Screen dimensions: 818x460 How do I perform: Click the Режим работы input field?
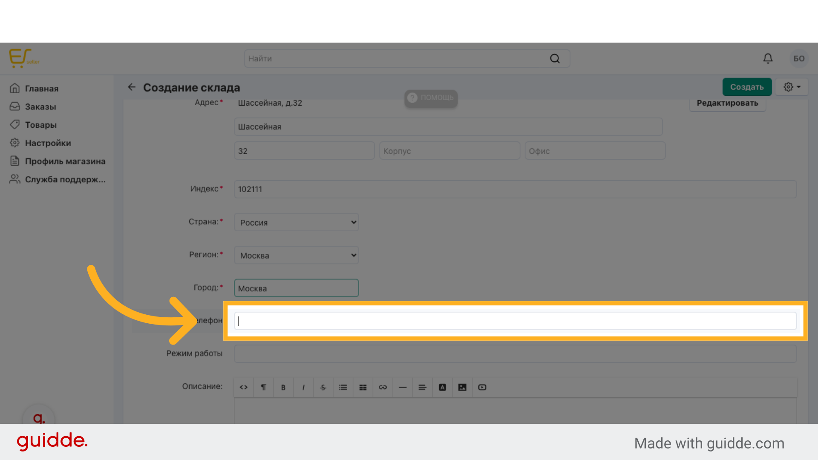(x=515, y=354)
